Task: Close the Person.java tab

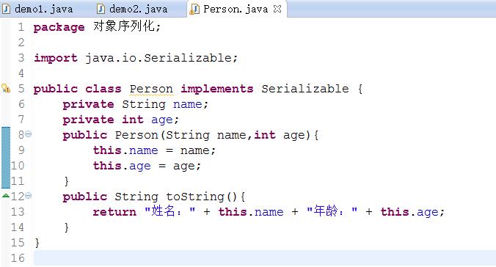Action: pos(277,9)
